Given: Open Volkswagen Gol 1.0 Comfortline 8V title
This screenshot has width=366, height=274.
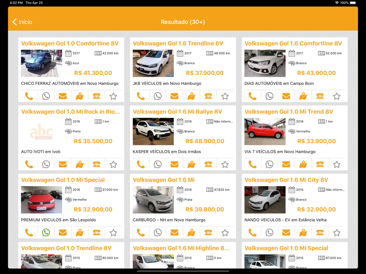Looking at the screenshot, I should 70,43.
